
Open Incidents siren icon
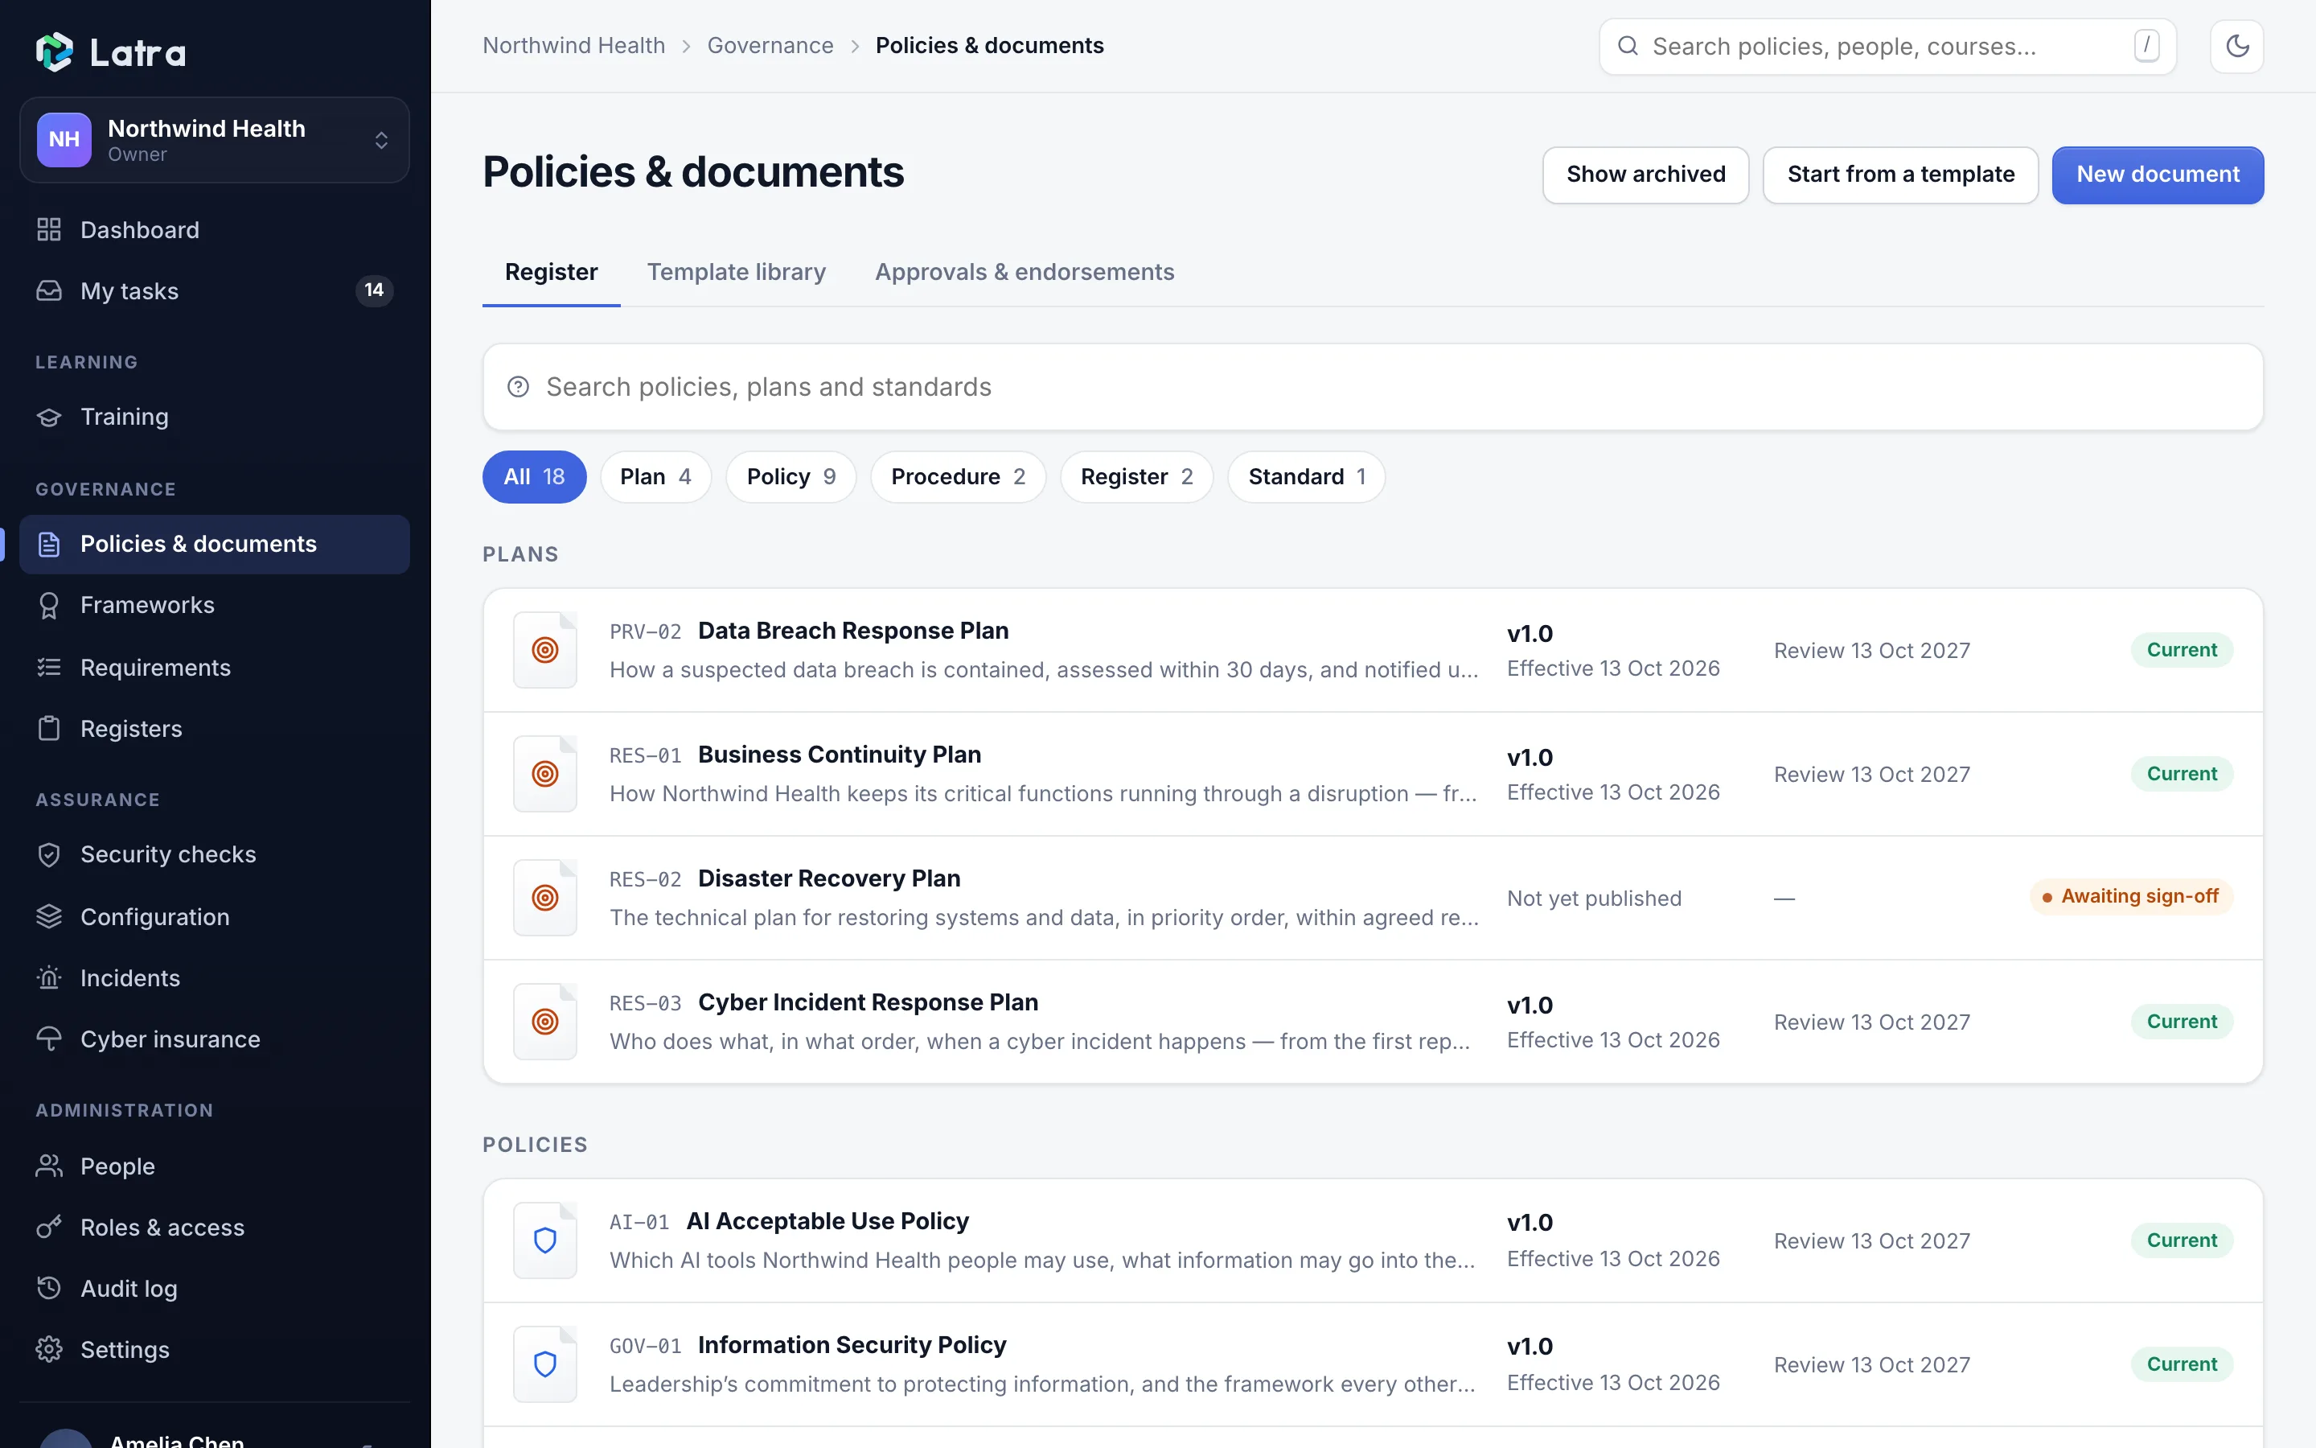(x=49, y=977)
